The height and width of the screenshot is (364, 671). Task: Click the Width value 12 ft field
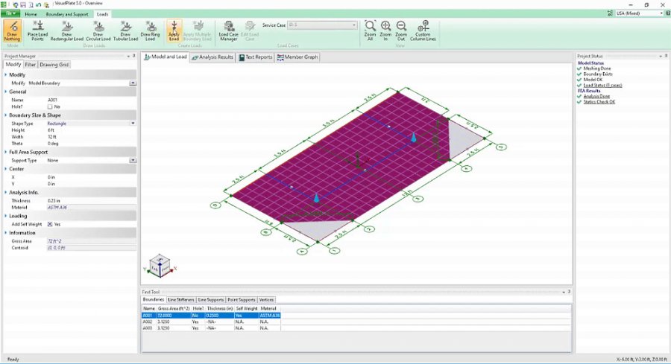pos(92,137)
